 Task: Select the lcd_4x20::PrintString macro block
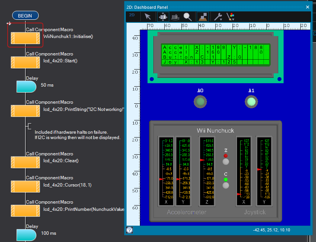point(26,111)
